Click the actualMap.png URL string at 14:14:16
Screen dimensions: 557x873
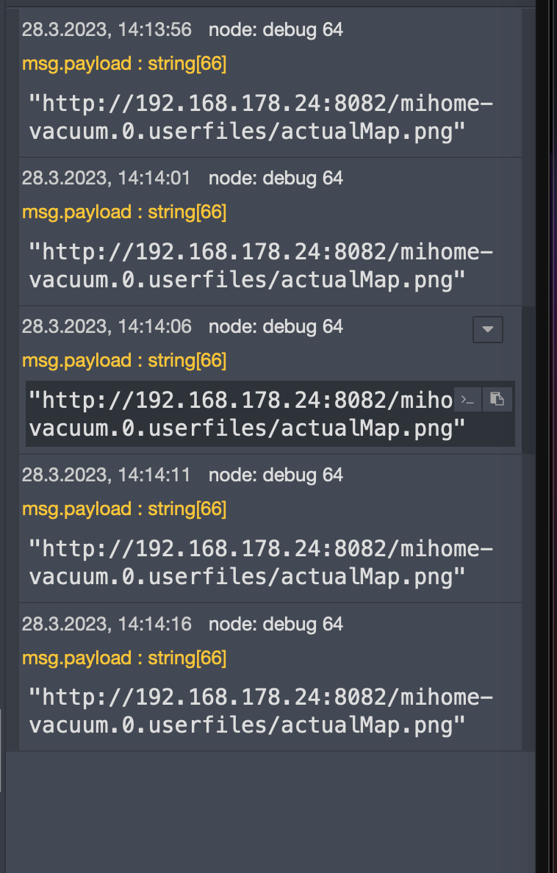pos(261,711)
